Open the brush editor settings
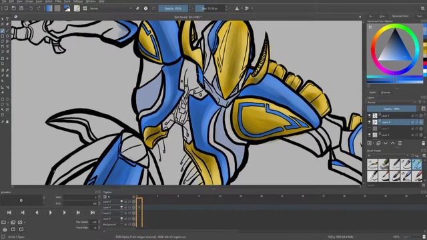The height and width of the screenshot is (240, 427). 77,9
